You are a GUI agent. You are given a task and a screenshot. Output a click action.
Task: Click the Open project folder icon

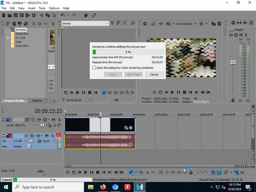tap(10, 15)
